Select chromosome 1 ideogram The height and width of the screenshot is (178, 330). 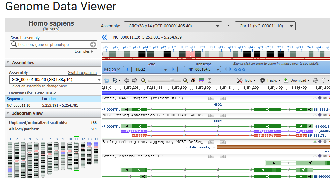[10, 159]
